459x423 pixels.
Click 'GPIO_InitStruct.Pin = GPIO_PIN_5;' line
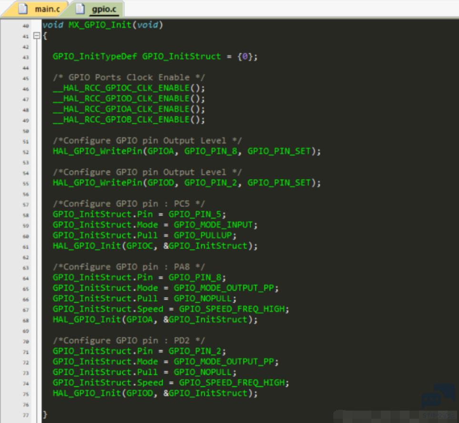[140, 215]
